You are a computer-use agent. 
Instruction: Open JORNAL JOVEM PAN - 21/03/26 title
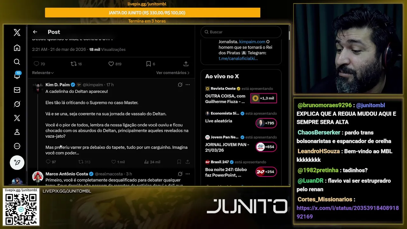[227, 147]
